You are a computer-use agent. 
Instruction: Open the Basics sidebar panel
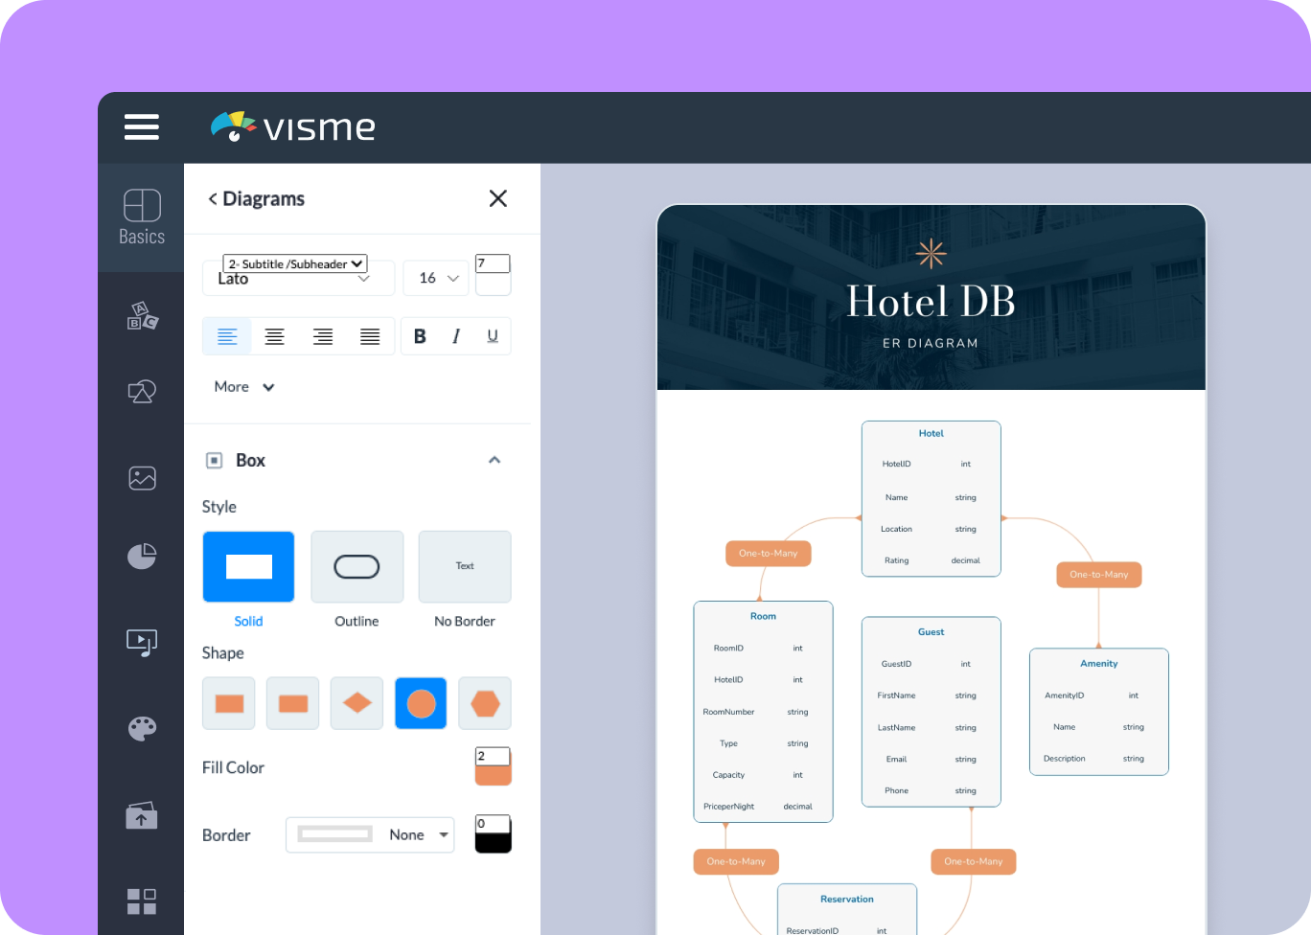coord(142,217)
